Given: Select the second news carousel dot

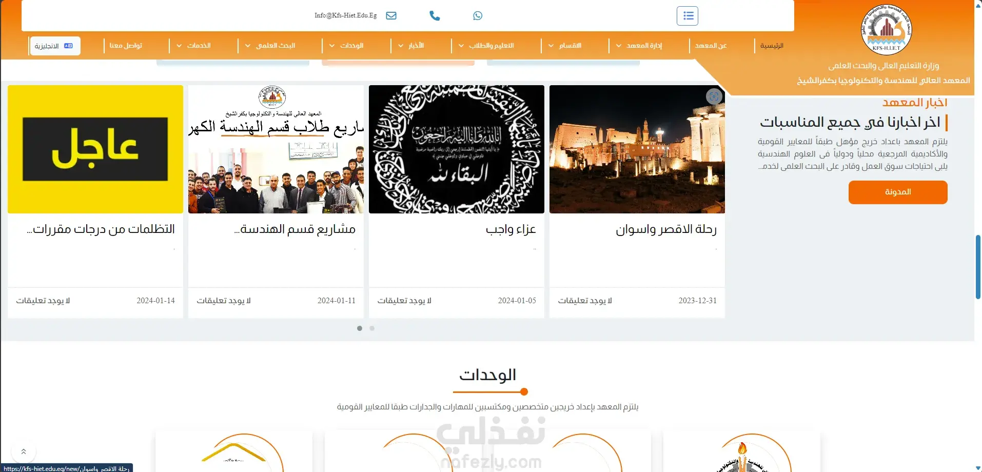Looking at the screenshot, I should click(372, 328).
